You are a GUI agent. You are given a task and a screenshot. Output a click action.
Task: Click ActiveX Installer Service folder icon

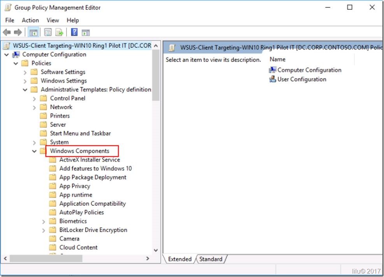53,160
